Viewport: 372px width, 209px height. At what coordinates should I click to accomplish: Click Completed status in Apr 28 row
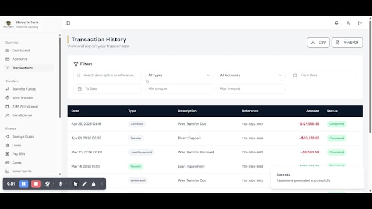336,124
